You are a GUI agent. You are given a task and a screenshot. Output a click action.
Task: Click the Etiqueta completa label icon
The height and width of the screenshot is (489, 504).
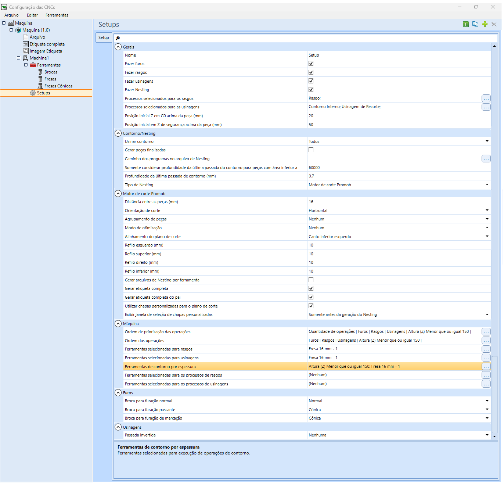coord(26,44)
